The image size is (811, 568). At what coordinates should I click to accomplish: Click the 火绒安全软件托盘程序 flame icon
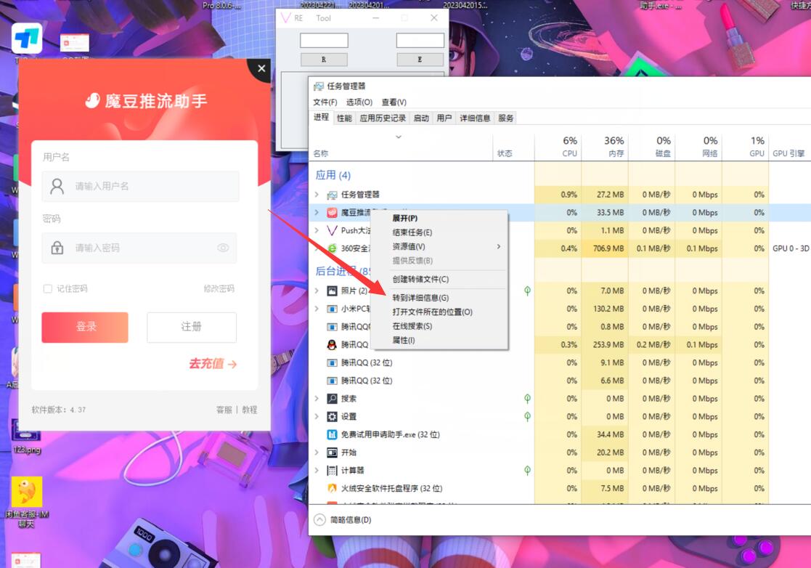click(x=331, y=488)
